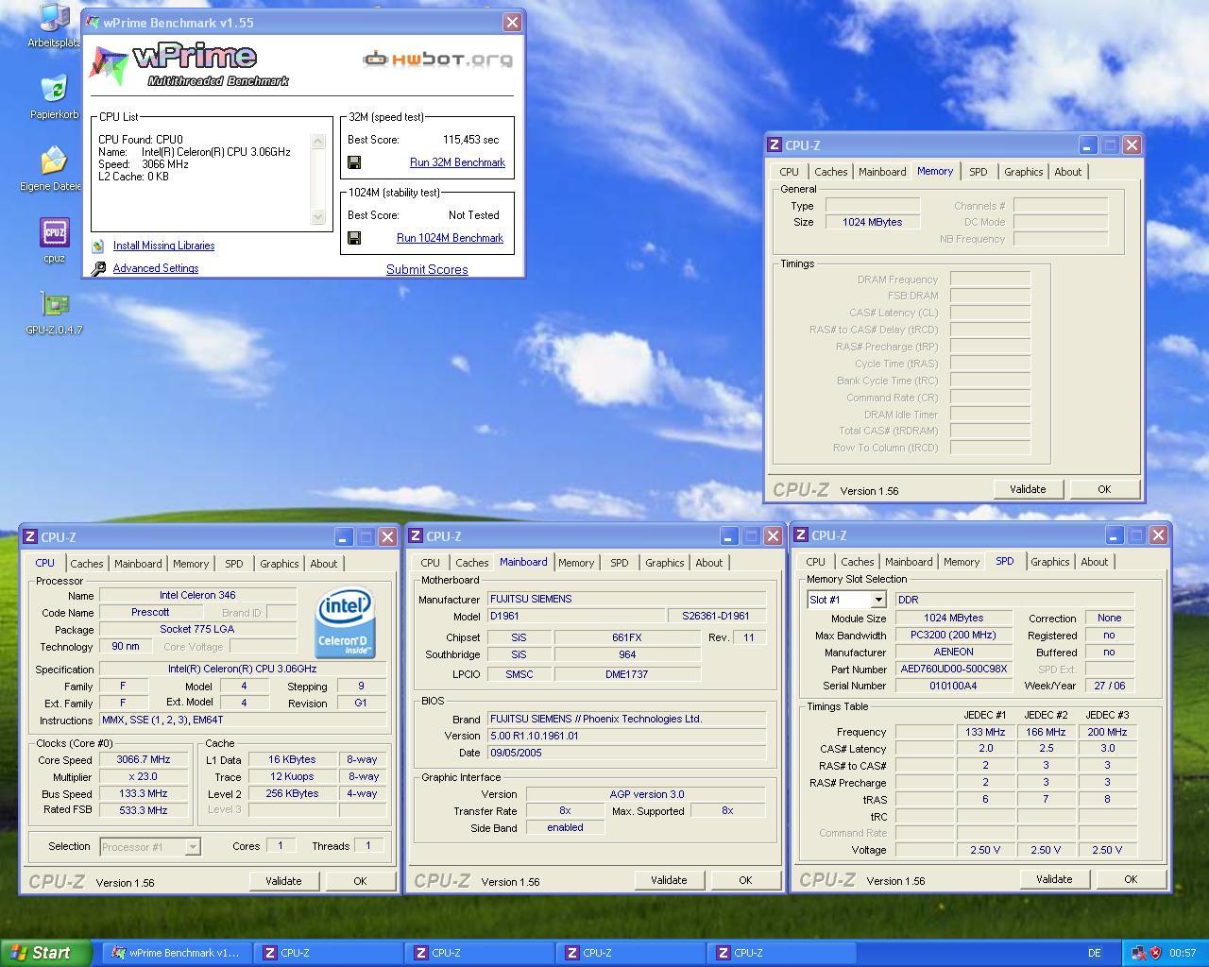Viewport: 1209px width, 967px height.
Task: Click the CPU-Z title icon of Mainboard window
Action: tap(416, 536)
